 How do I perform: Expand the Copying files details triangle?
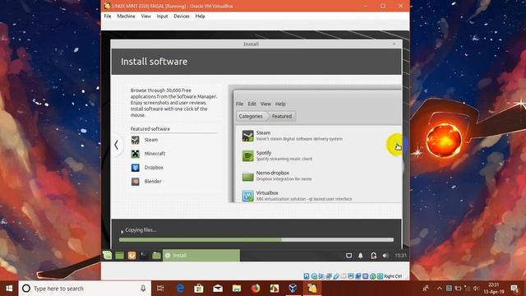point(122,232)
